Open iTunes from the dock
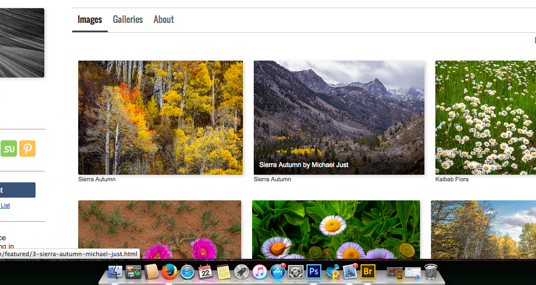Viewport: 536px width, 285px height. pyautogui.click(x=259, y=271)
